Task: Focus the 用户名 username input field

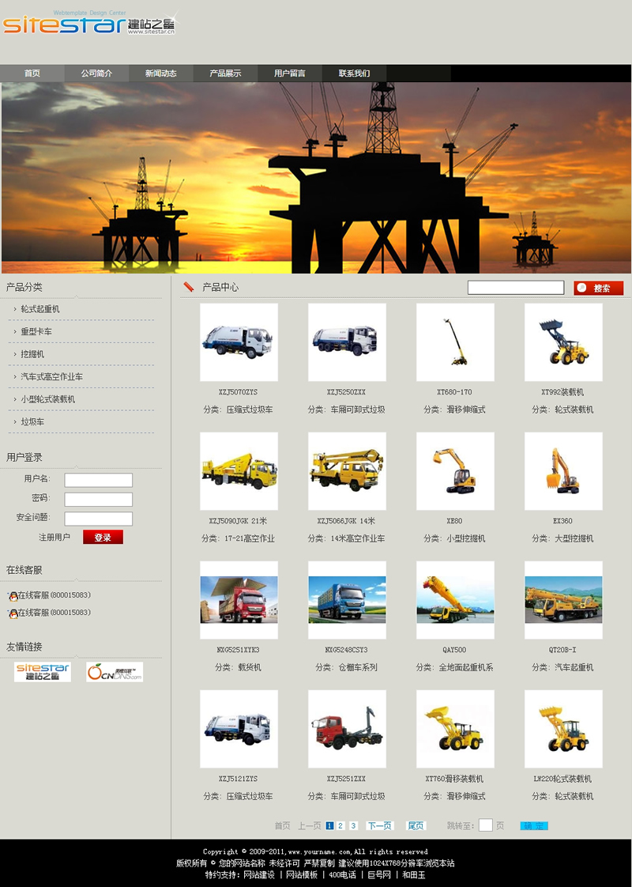Action: [x=98, y=480]
